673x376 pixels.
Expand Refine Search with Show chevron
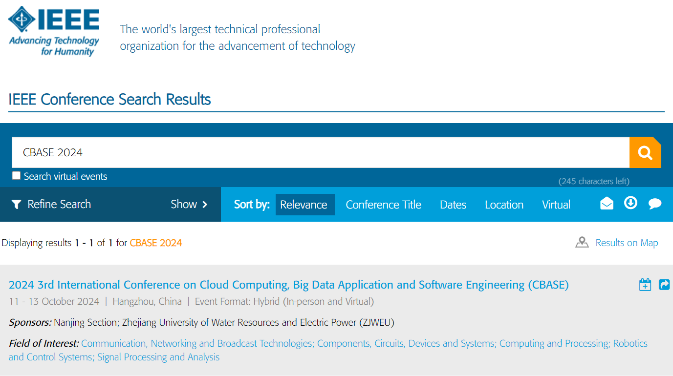point(189,204)
